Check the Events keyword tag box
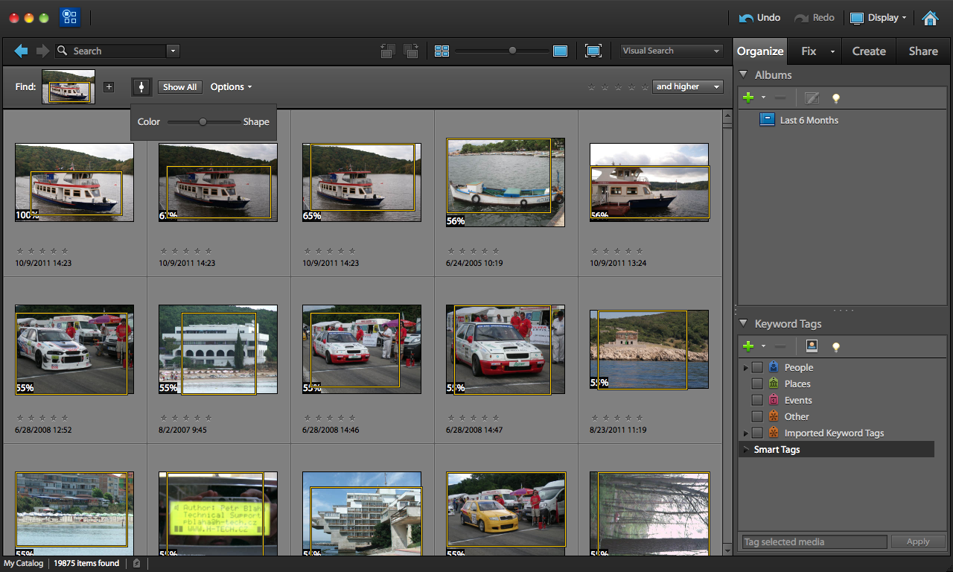 (757, 400)
